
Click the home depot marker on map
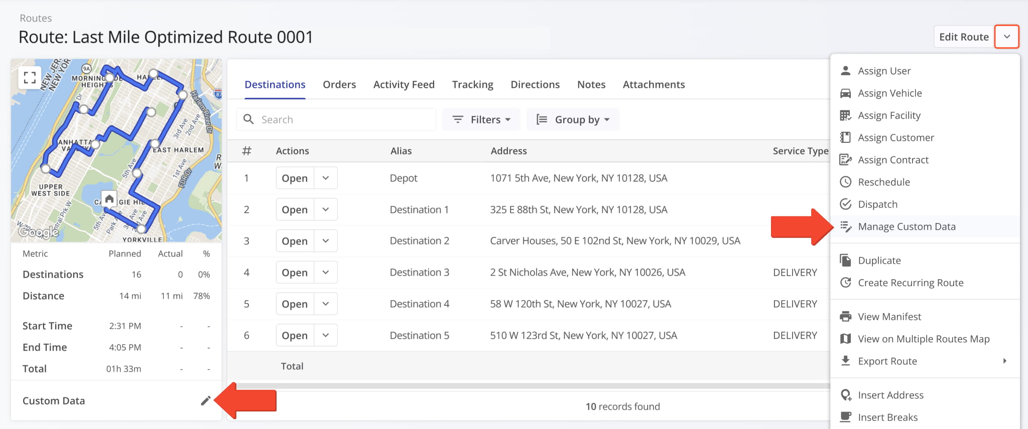[x=109, y=199]
